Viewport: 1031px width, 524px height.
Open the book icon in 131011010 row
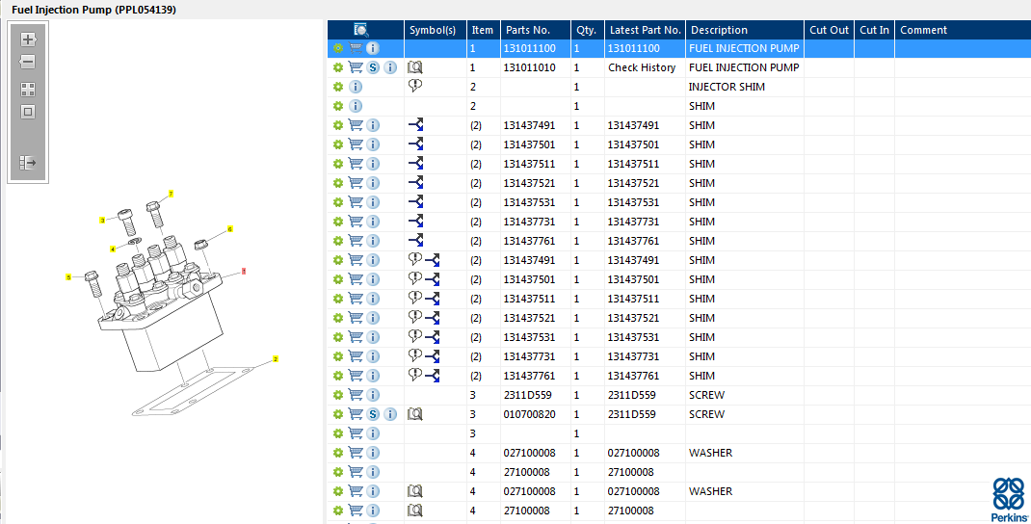(415, 67)
